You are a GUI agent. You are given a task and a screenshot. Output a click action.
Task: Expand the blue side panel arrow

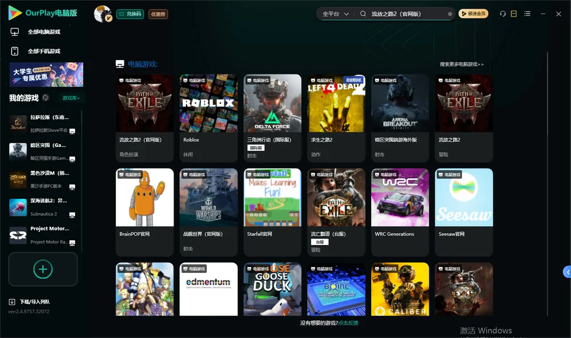click(x=568, y=272)
